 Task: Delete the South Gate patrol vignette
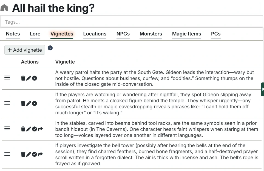(x=23, y=78)
